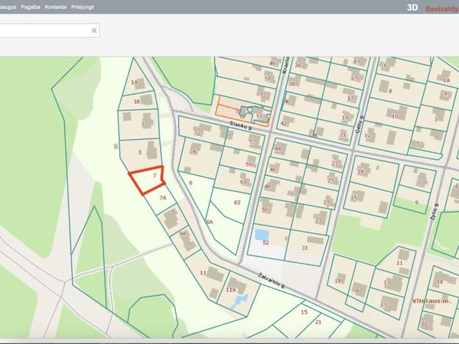Open the Pagalba menu item

pos(31,7)
